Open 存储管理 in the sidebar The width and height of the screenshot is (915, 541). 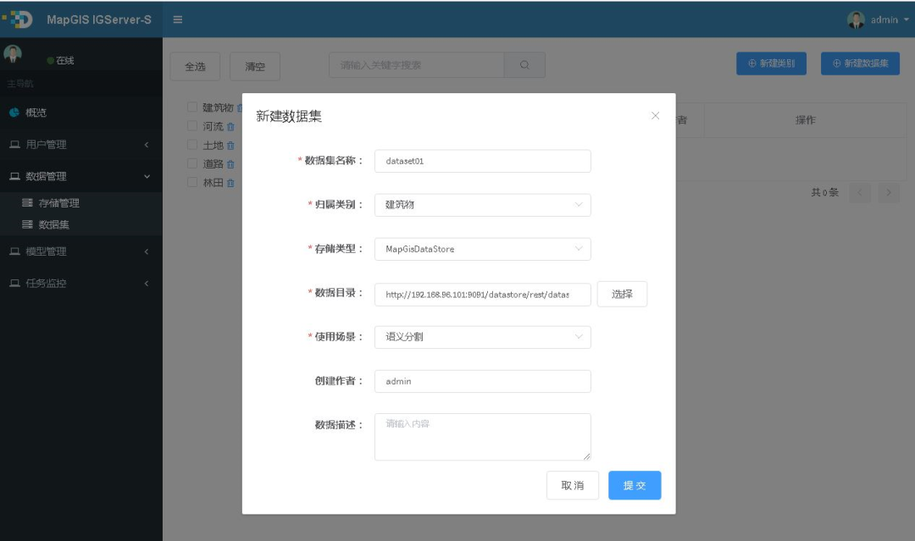[x=58, y=203]
